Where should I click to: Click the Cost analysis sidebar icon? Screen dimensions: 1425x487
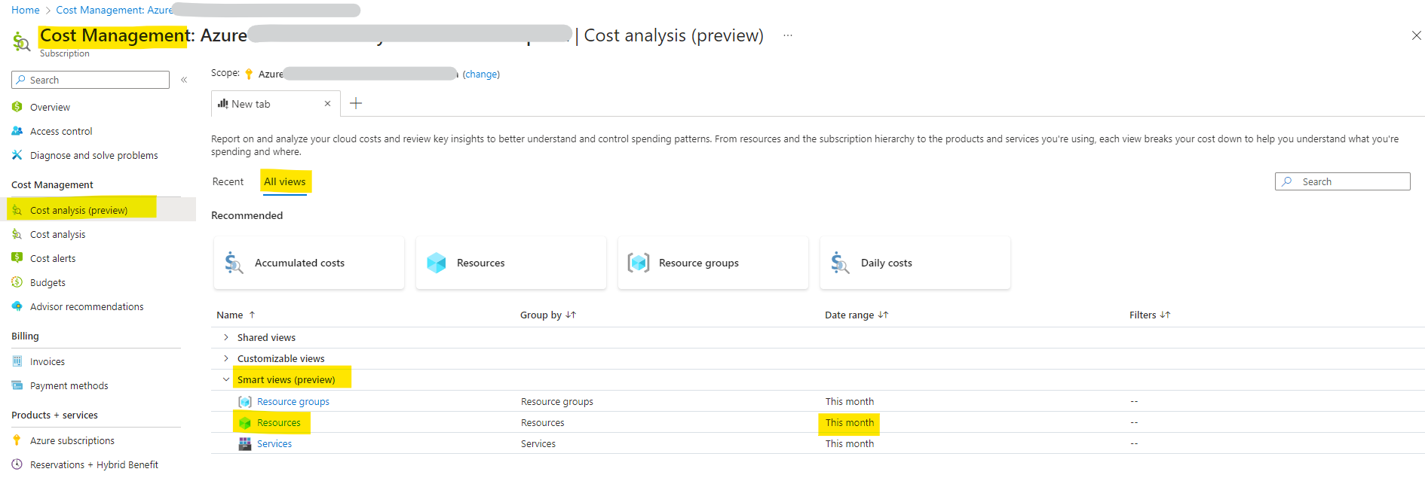tap(17, 234)
